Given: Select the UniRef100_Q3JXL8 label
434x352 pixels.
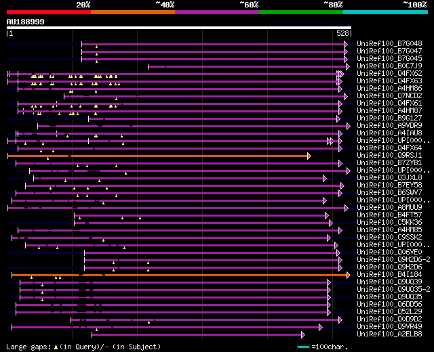Looking at the screenshot, I should [389, 178].
